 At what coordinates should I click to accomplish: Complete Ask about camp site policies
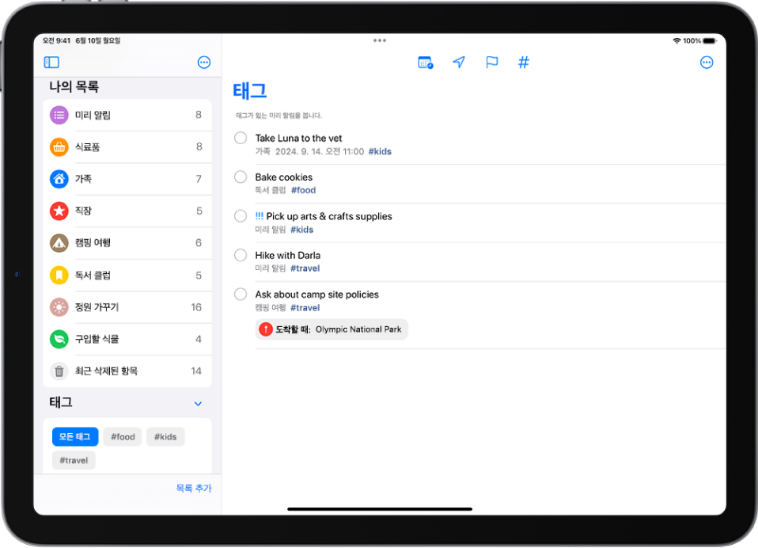click(x=241, y=294)
